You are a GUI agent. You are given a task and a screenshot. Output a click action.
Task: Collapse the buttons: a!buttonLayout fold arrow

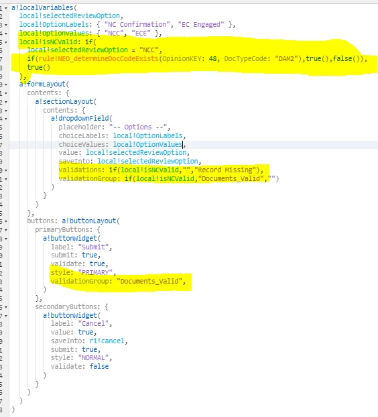(x=6, y=221)
